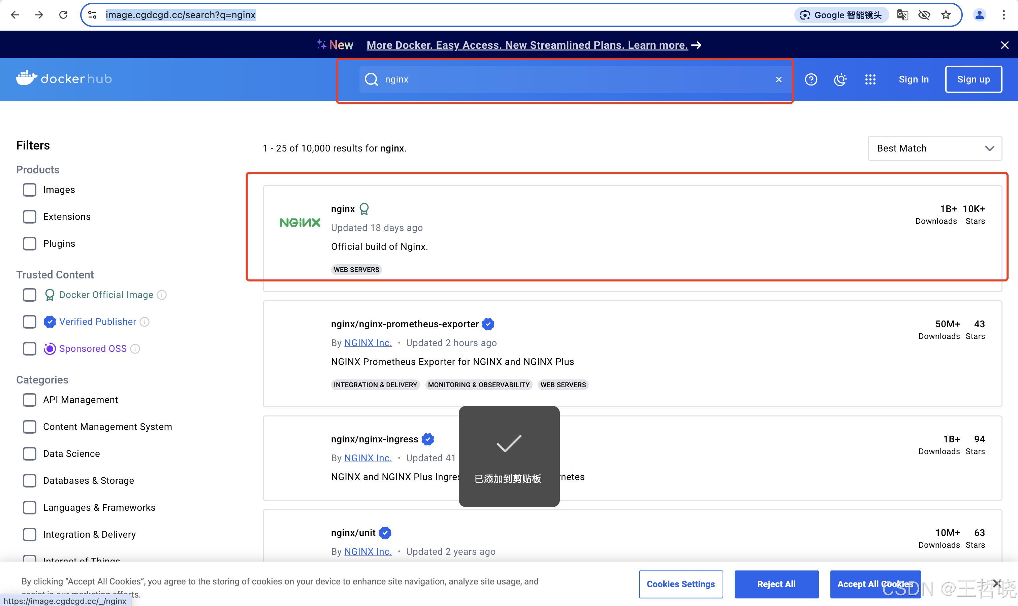Click the crossed-out eye tracking icon
Viewport: 1018px width, 606px height.
(x=924, y=15)
